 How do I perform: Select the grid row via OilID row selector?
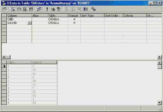tap(4, 19)
